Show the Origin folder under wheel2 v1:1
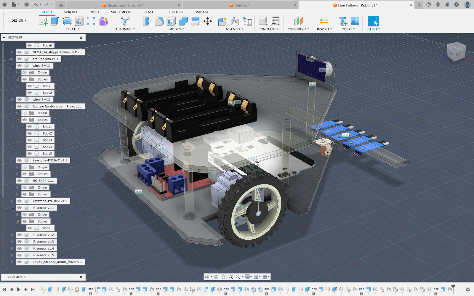The height and width of the screenshot is (296, 474). coord(25,73)
